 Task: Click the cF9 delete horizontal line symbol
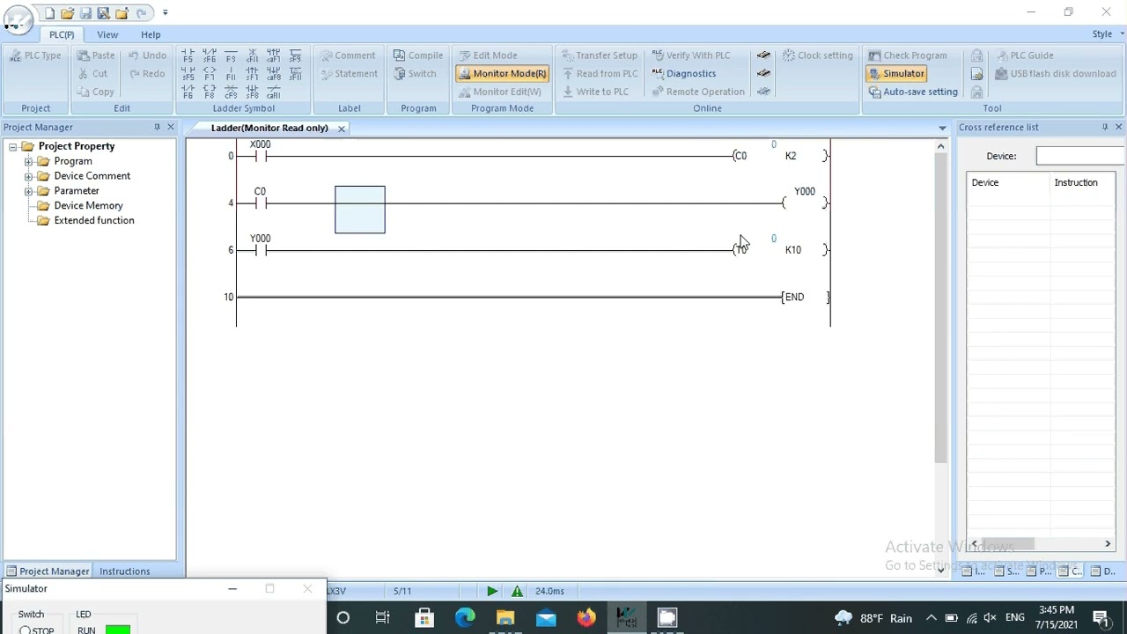pos(231,92)
